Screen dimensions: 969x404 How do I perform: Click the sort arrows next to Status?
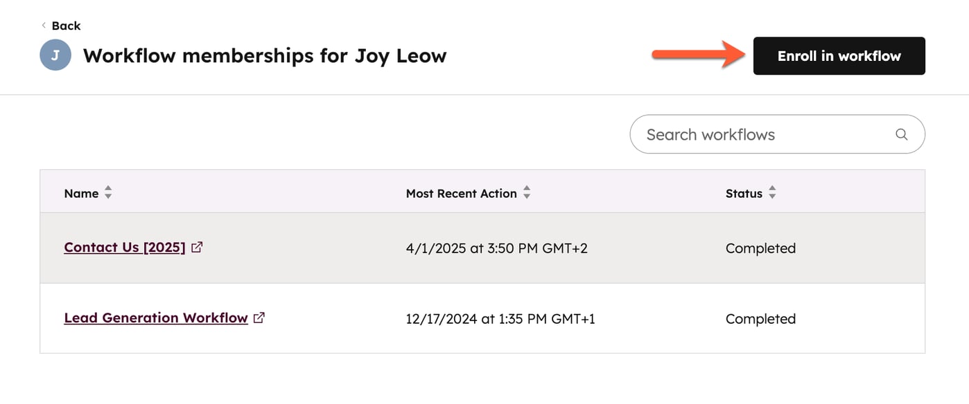[x=771, y=193]
